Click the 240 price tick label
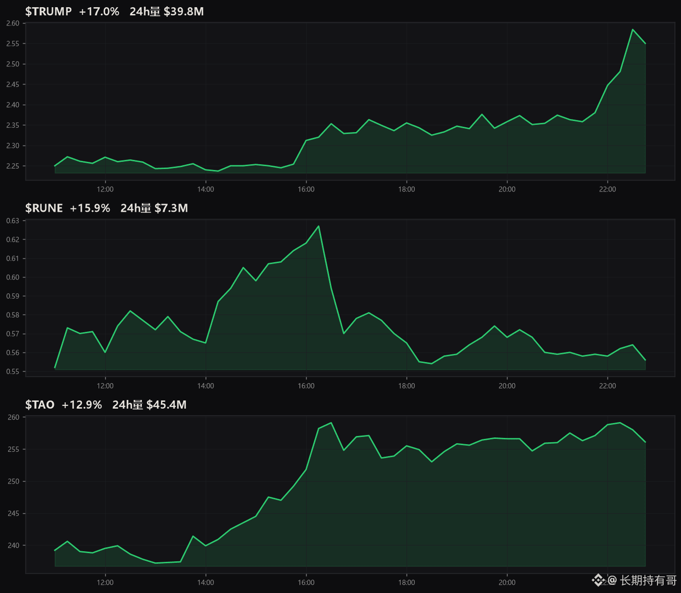Screen dimensions: 681x593 [x=13, y=545]
